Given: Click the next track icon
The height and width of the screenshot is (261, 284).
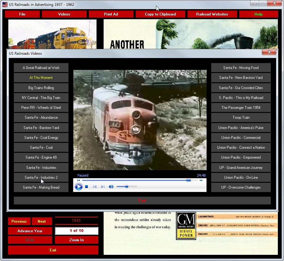Looking at the screenshot, I should click(103, 186).
